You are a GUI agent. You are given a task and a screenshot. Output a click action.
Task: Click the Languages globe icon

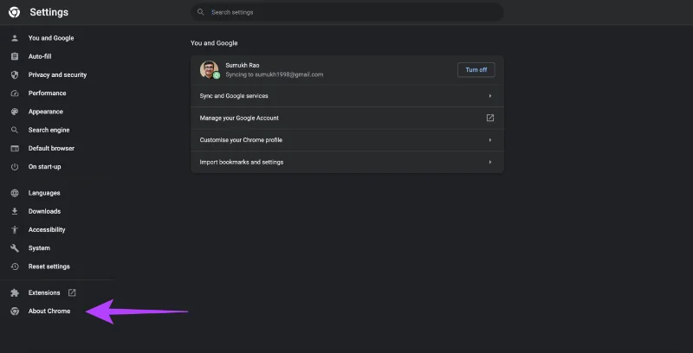click(x=15, y=193)
